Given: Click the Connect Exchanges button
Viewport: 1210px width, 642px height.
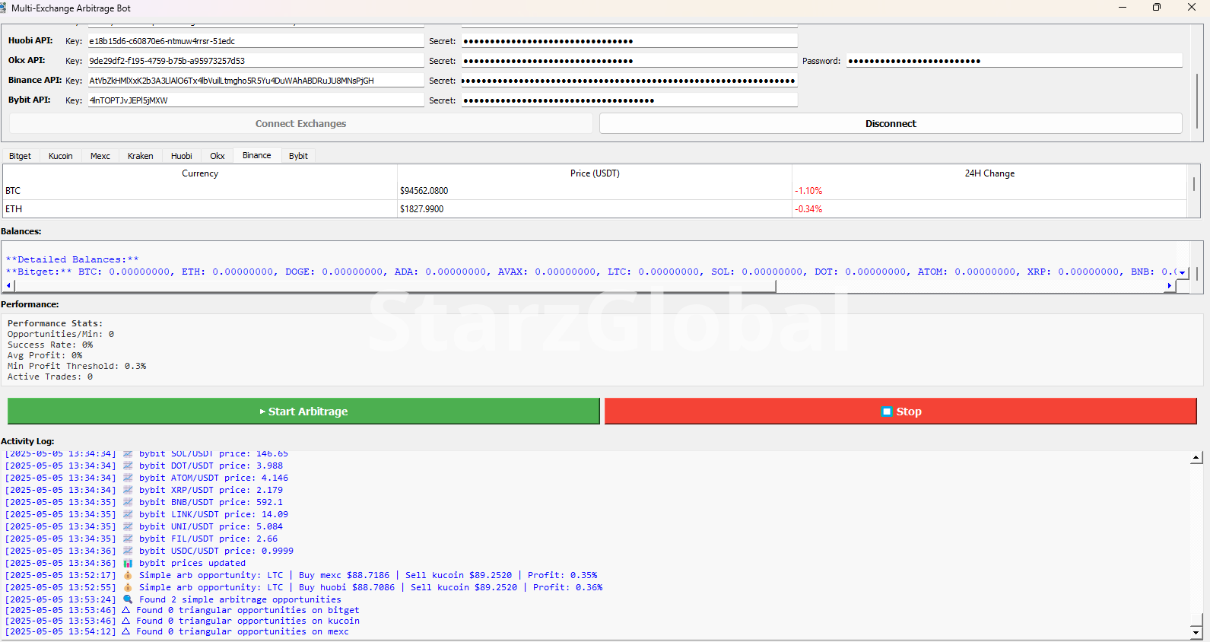Looking at the screenshot, I should click(x=300, y=123).
